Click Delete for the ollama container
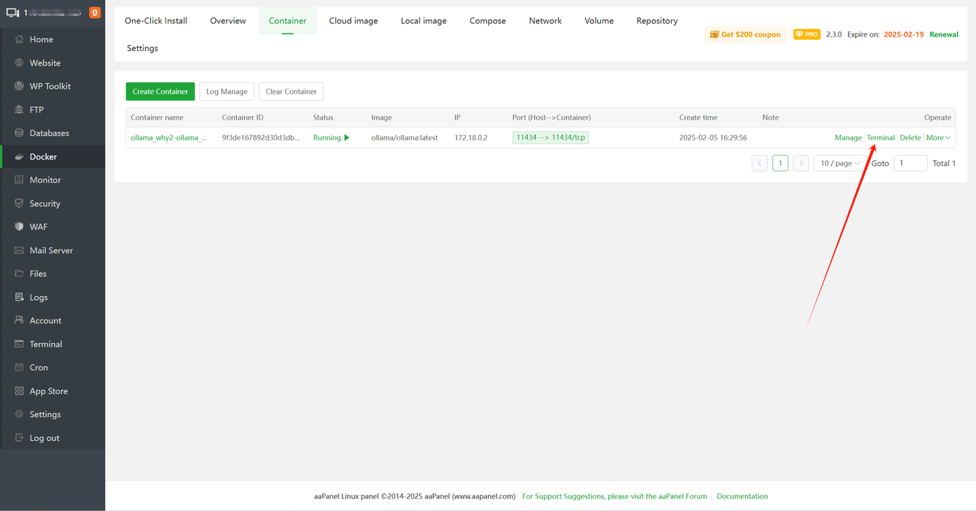The width and height of the screenshot is (976, 511). (910, 138)
